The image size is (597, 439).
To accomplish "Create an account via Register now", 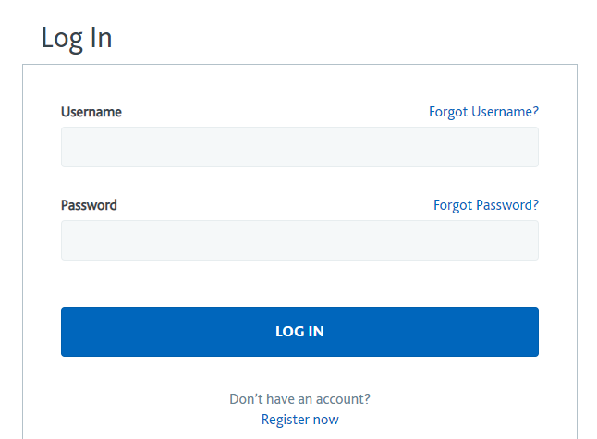I will (299, 420).
